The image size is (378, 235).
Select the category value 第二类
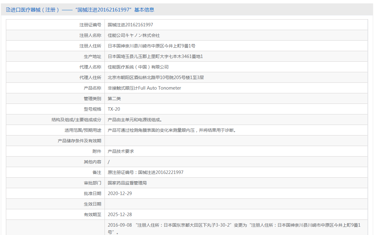click(114, 99)
